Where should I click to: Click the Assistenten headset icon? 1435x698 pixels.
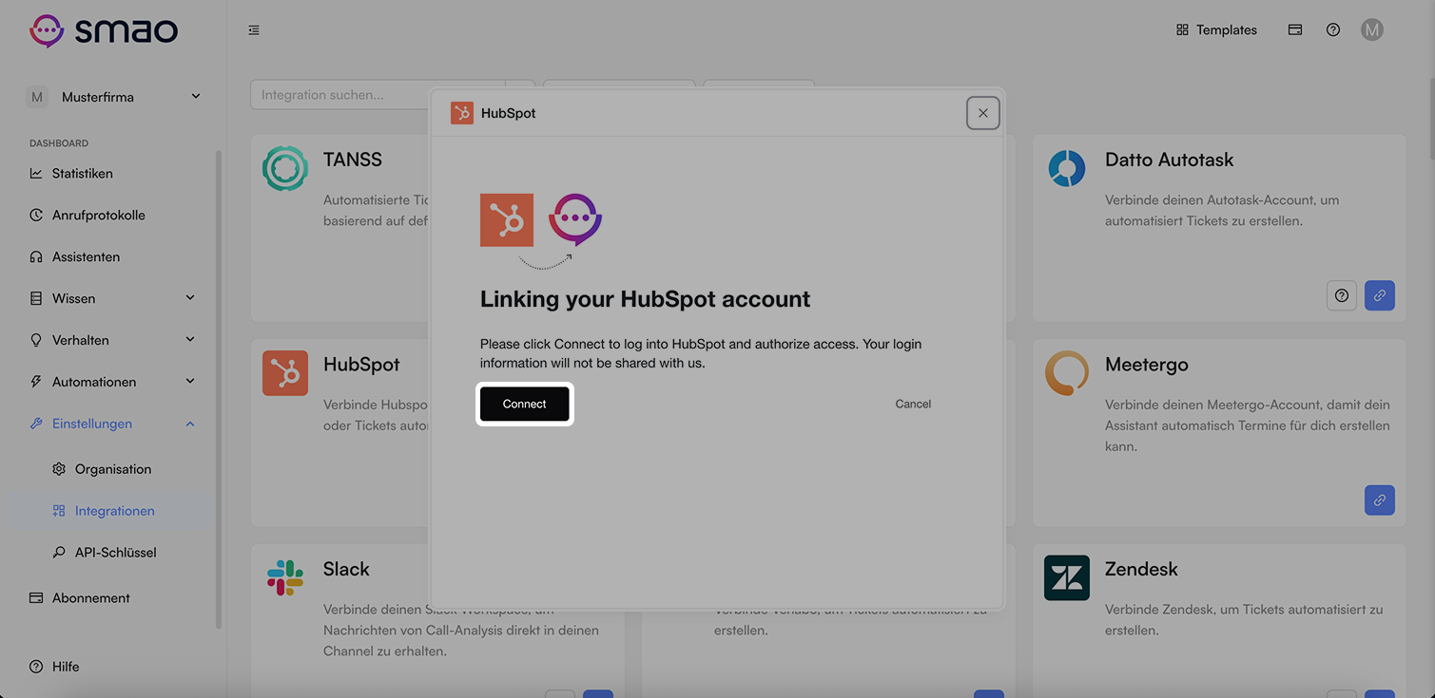36,257
